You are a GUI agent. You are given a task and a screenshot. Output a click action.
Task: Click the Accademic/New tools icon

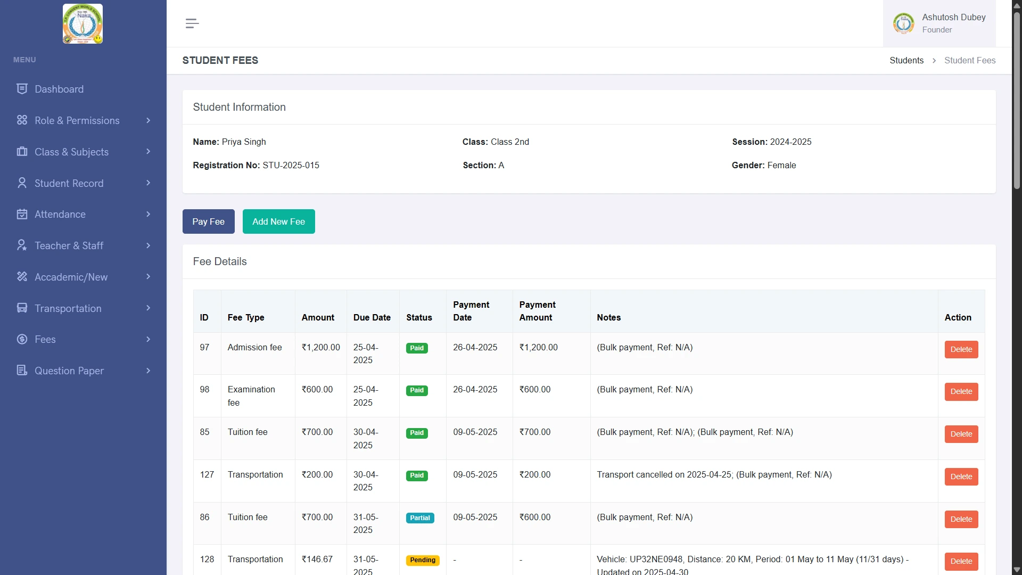(x=22, y=277)
